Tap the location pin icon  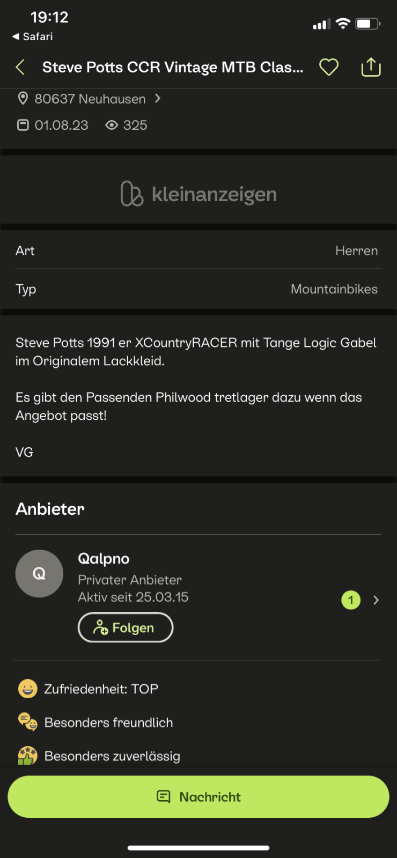[23, 99]
